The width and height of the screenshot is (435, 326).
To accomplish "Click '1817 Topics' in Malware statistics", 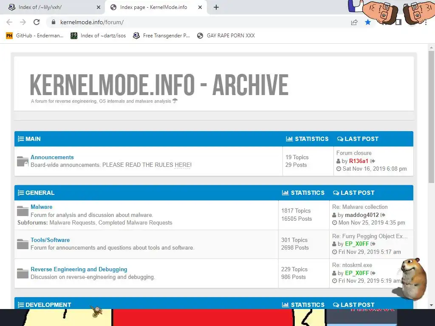I will point(296,211).
